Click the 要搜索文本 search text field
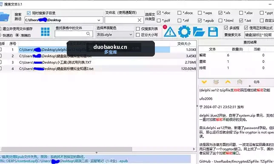The width and height of the screenshot is (274, 164). coord(260,35)
